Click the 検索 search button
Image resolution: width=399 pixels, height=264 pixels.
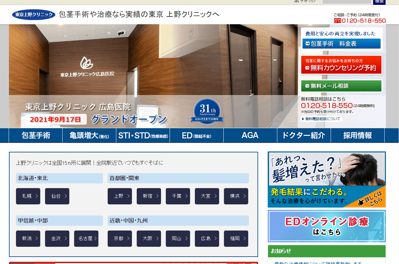[x=379, y=2]
